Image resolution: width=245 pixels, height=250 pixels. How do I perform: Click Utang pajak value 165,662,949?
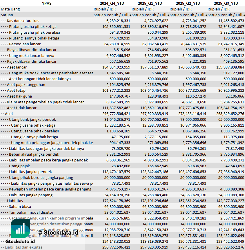[x=158, y=166]
